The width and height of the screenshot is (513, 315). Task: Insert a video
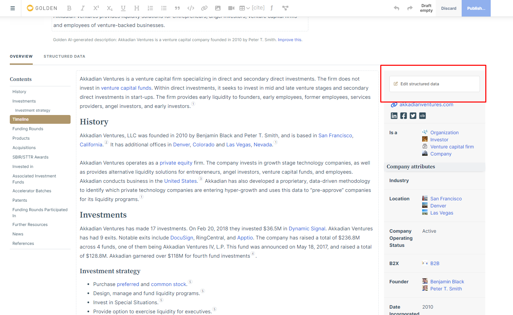click(231, 8)
